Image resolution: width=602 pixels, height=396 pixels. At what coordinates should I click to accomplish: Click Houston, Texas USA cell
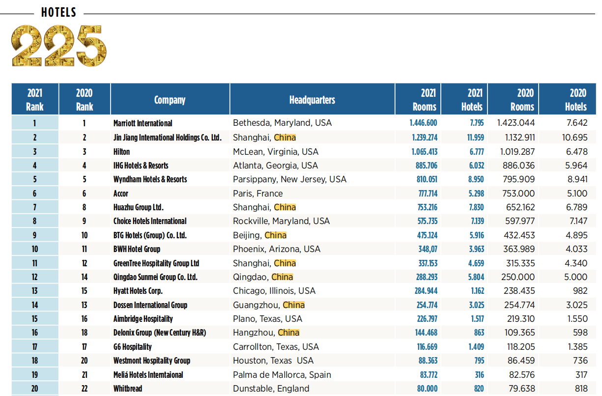[273, 361]
